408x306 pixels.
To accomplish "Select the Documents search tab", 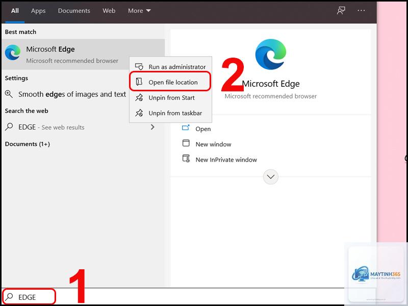I will point(74,11).
